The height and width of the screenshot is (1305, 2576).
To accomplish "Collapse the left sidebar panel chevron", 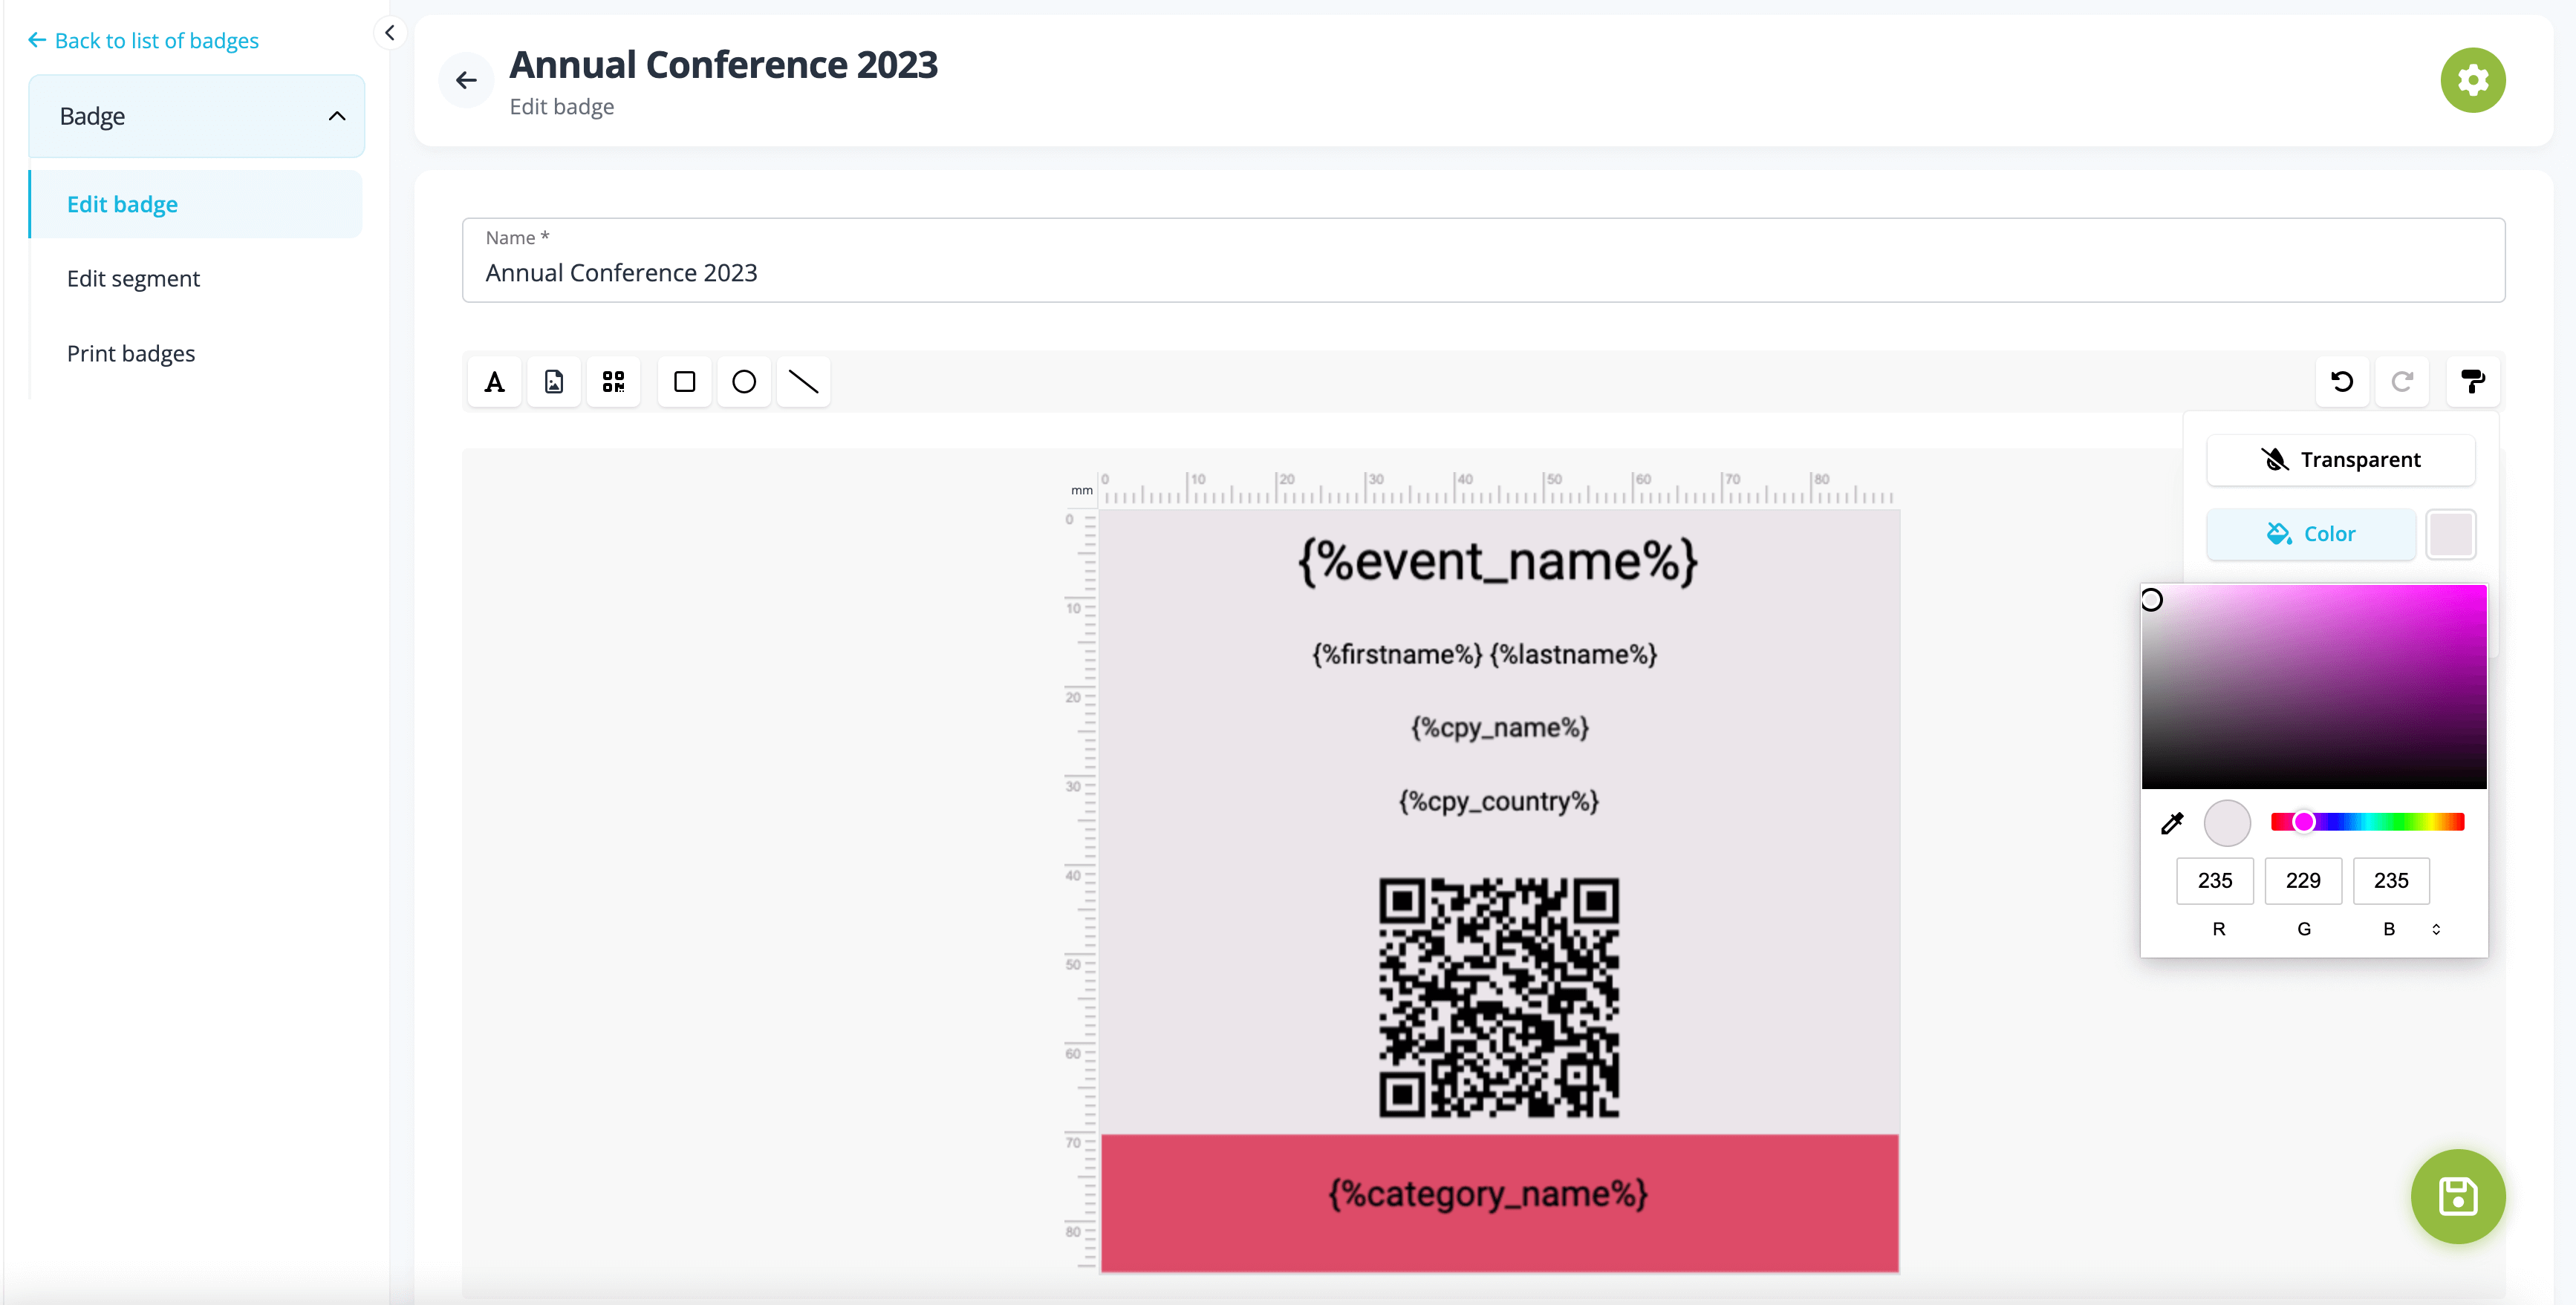I will click(x=390, y=33).
